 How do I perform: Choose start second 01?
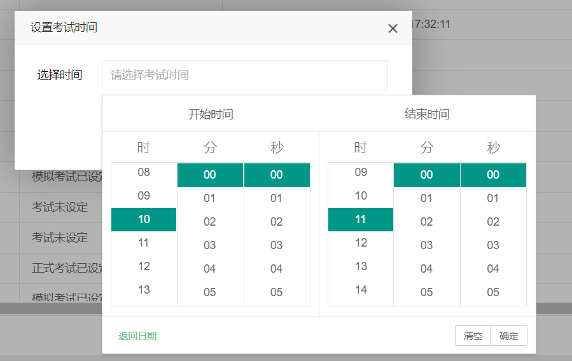click(276, 198)
